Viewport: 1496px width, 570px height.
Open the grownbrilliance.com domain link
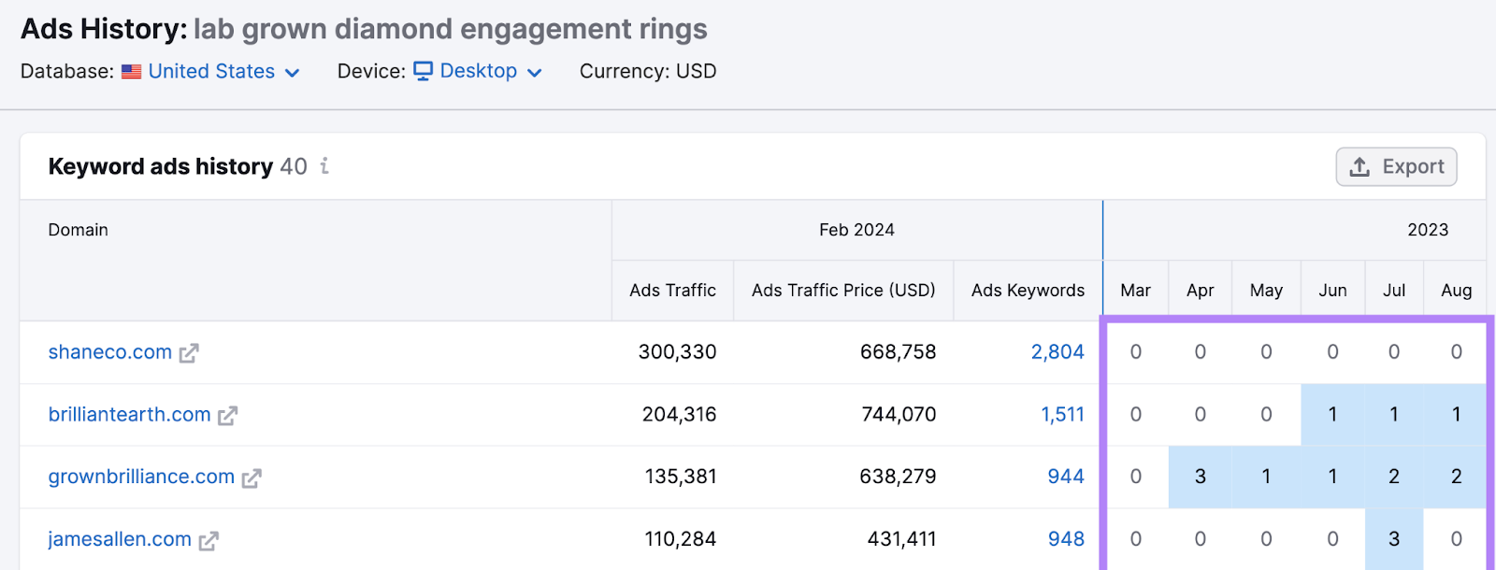pos(141,477)
